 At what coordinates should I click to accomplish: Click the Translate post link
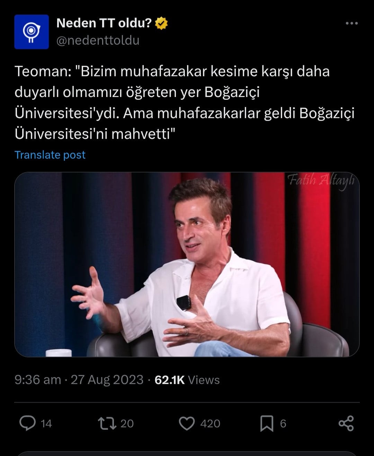50,155
